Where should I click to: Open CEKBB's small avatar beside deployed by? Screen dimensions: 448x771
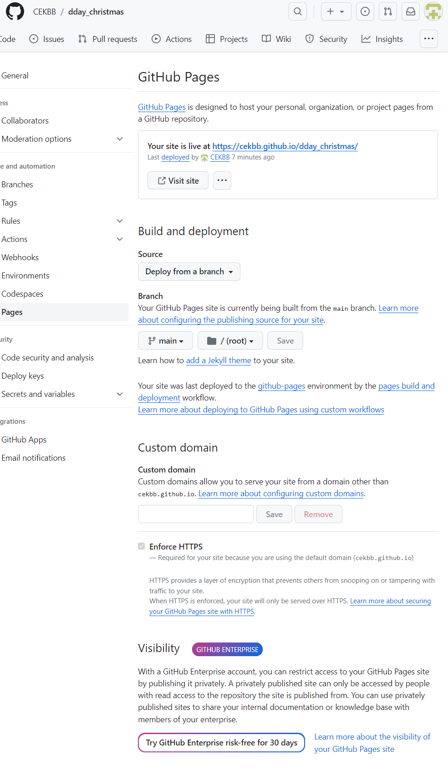204,158
